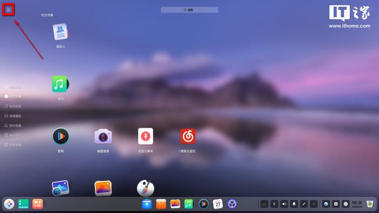Screen dimensions: 379x213
Task: Open the trash bin in the dock
Action: tap(370, 204)
